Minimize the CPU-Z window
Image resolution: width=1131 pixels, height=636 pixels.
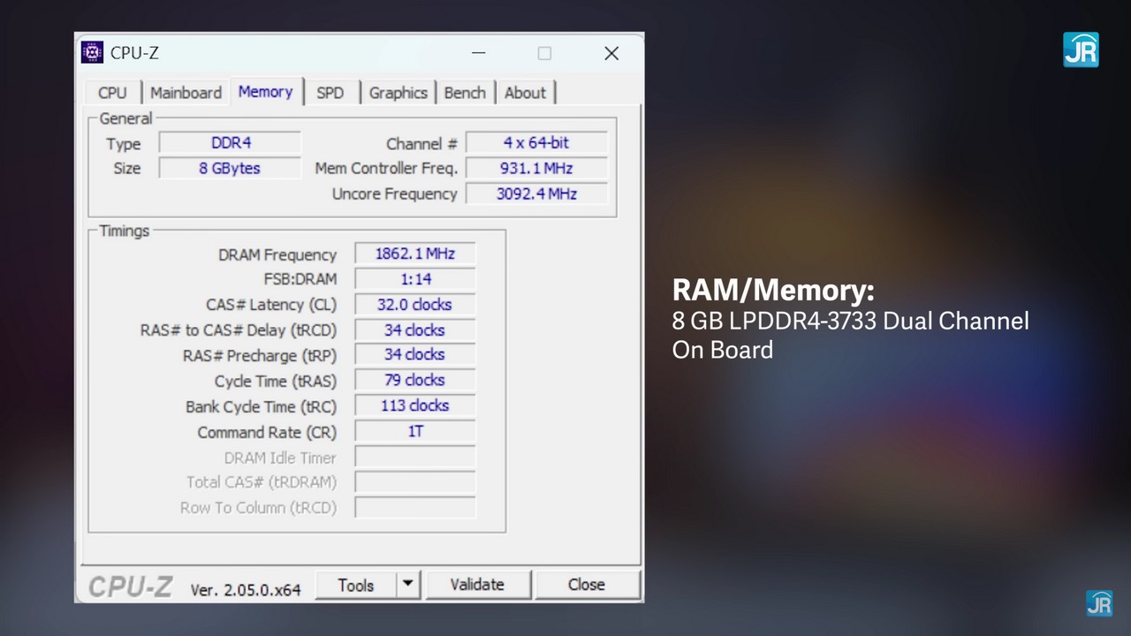479,53
